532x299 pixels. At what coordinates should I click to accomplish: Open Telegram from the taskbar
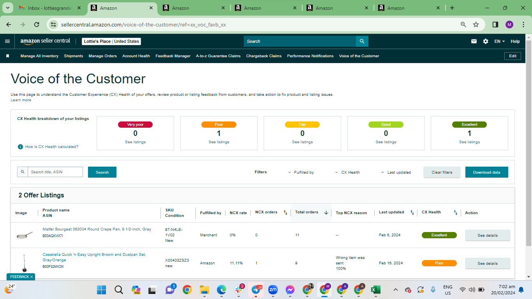[256, 290]
